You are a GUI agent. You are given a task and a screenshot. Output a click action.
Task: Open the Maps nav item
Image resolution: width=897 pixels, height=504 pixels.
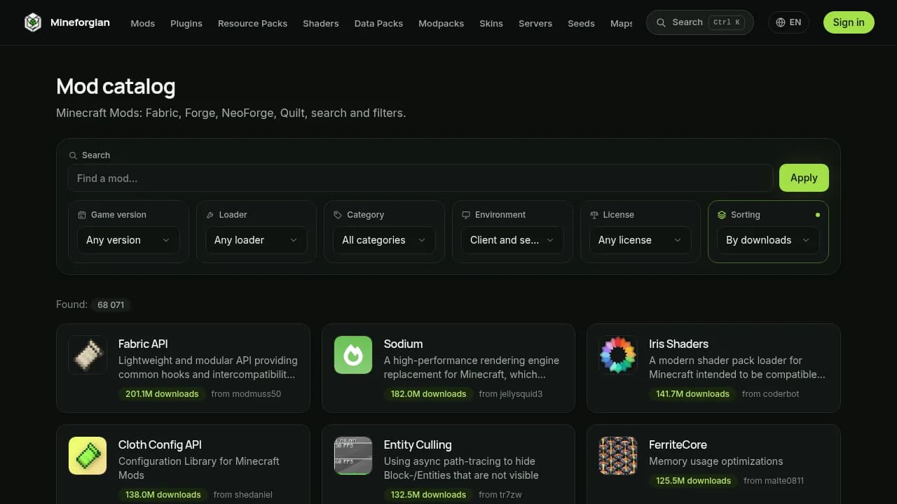(x=622, y=23)
